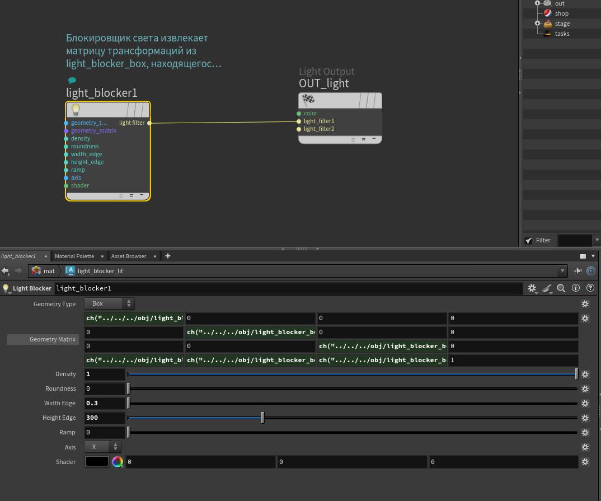Open the color wheel picker beside Shader

pyautogui.click(x=117, y=462)
